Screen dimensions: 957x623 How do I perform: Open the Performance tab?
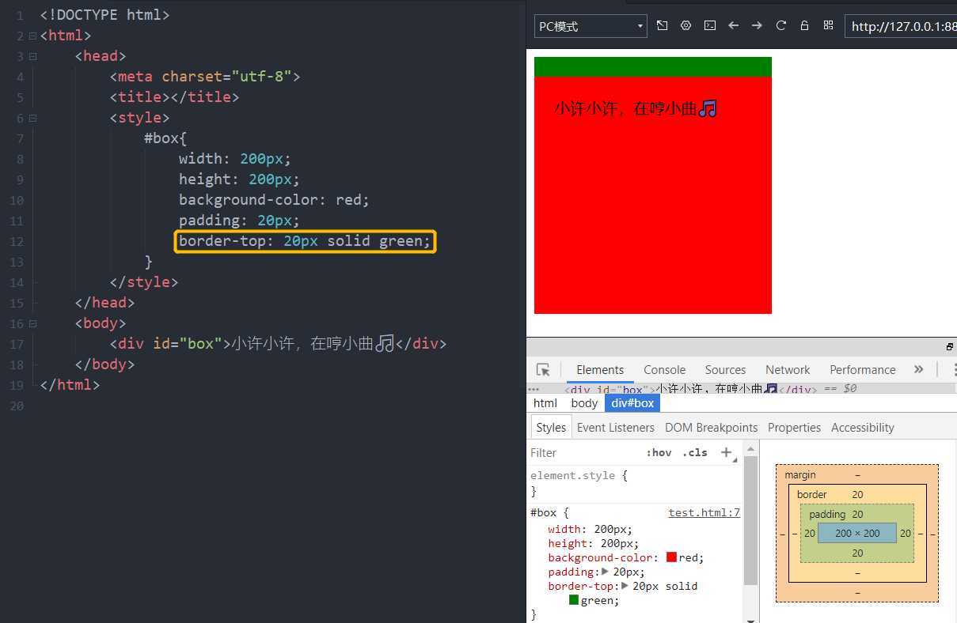[862, 369]
